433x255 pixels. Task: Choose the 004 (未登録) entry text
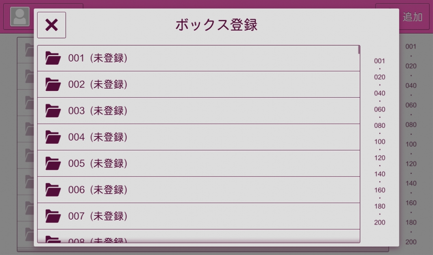pos(98,137)
